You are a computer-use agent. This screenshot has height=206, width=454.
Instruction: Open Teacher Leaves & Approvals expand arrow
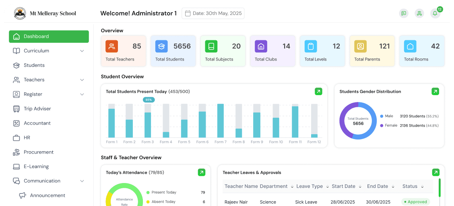tap(435, 173)
